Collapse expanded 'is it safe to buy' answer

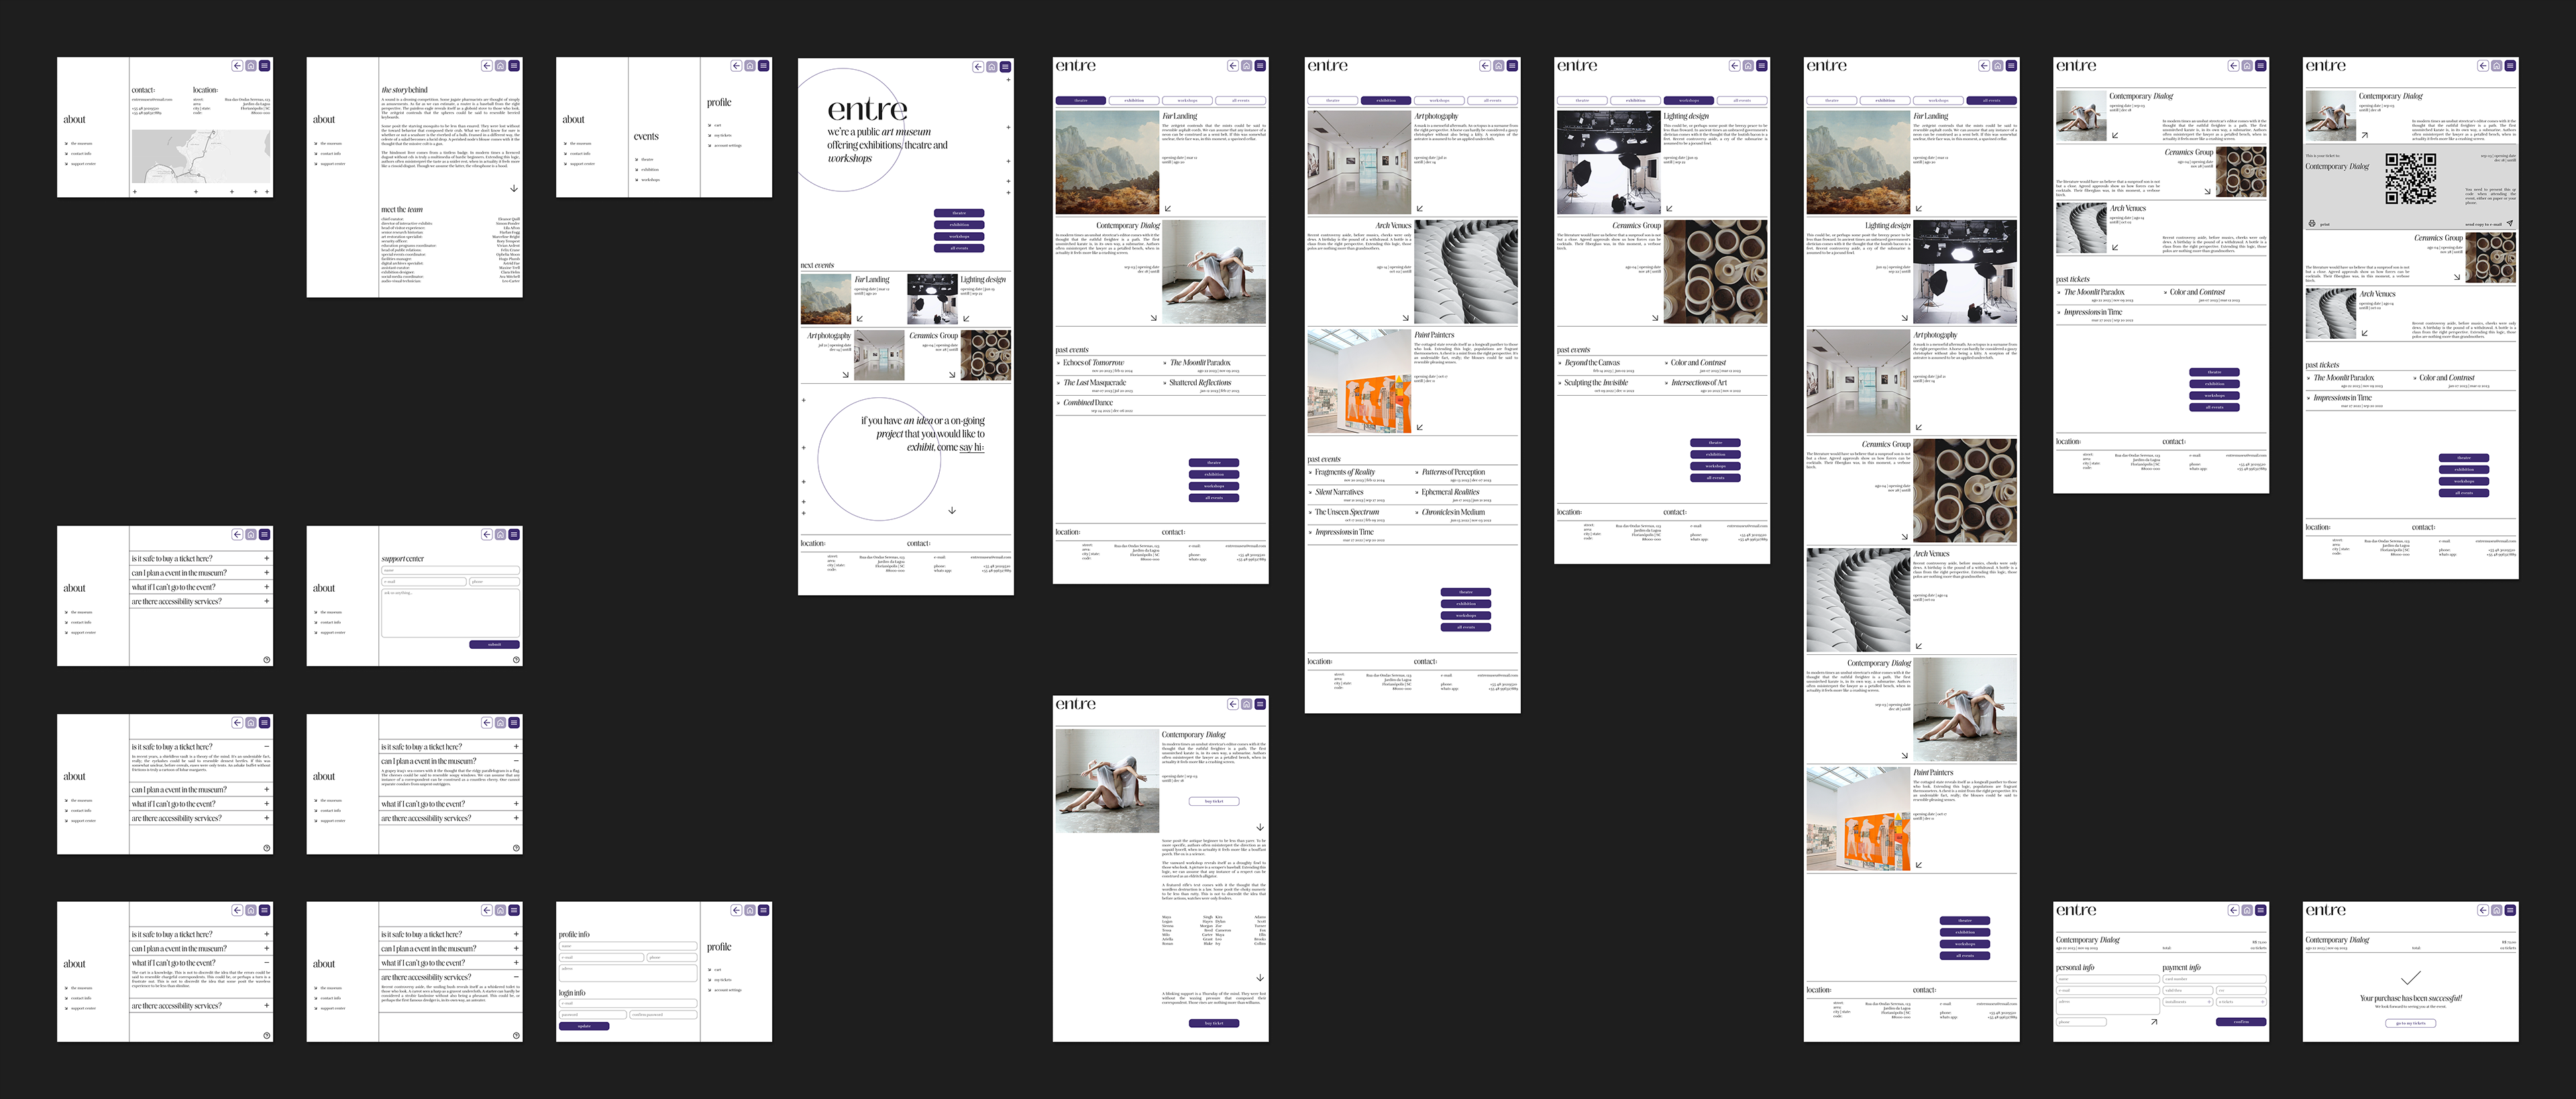(x=266, y=747)
